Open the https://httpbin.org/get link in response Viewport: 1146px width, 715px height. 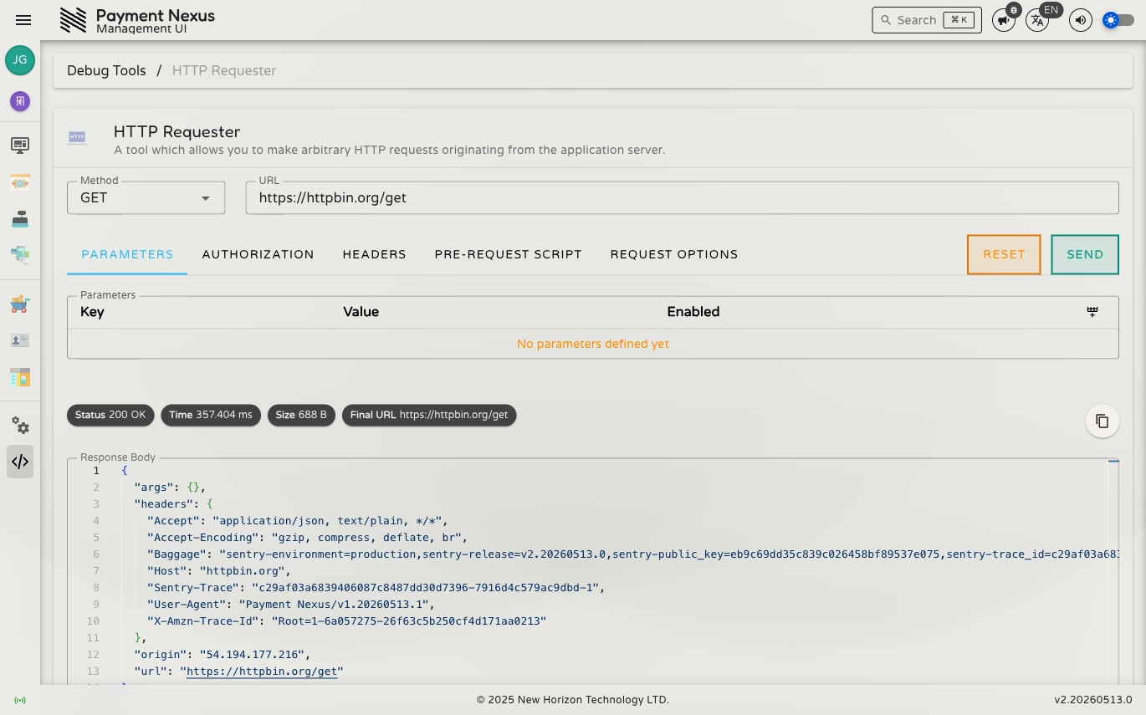click(x=261, y=672)
